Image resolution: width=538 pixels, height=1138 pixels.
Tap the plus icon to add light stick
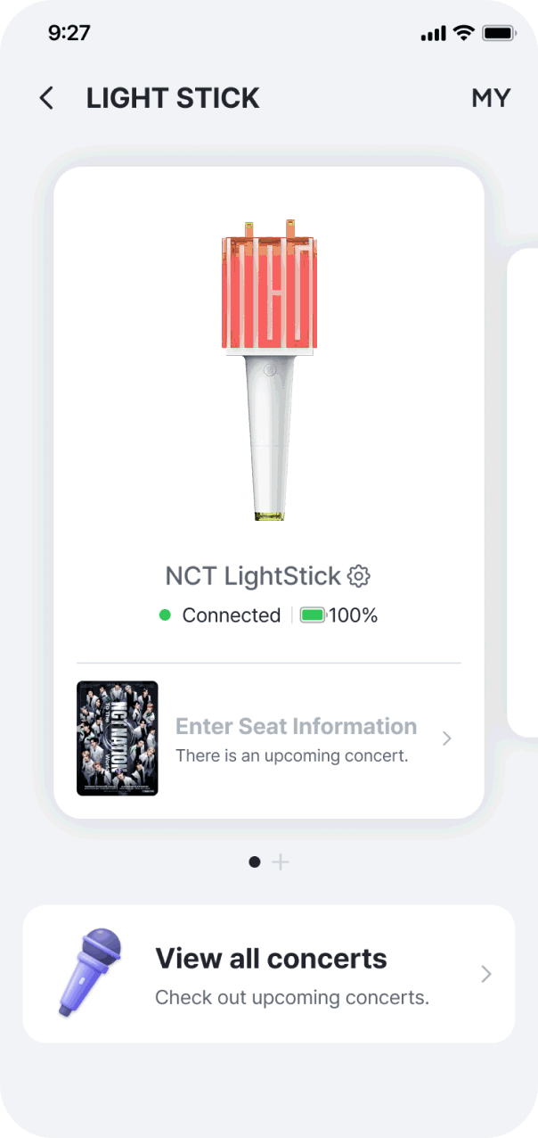tap(281, 862)
